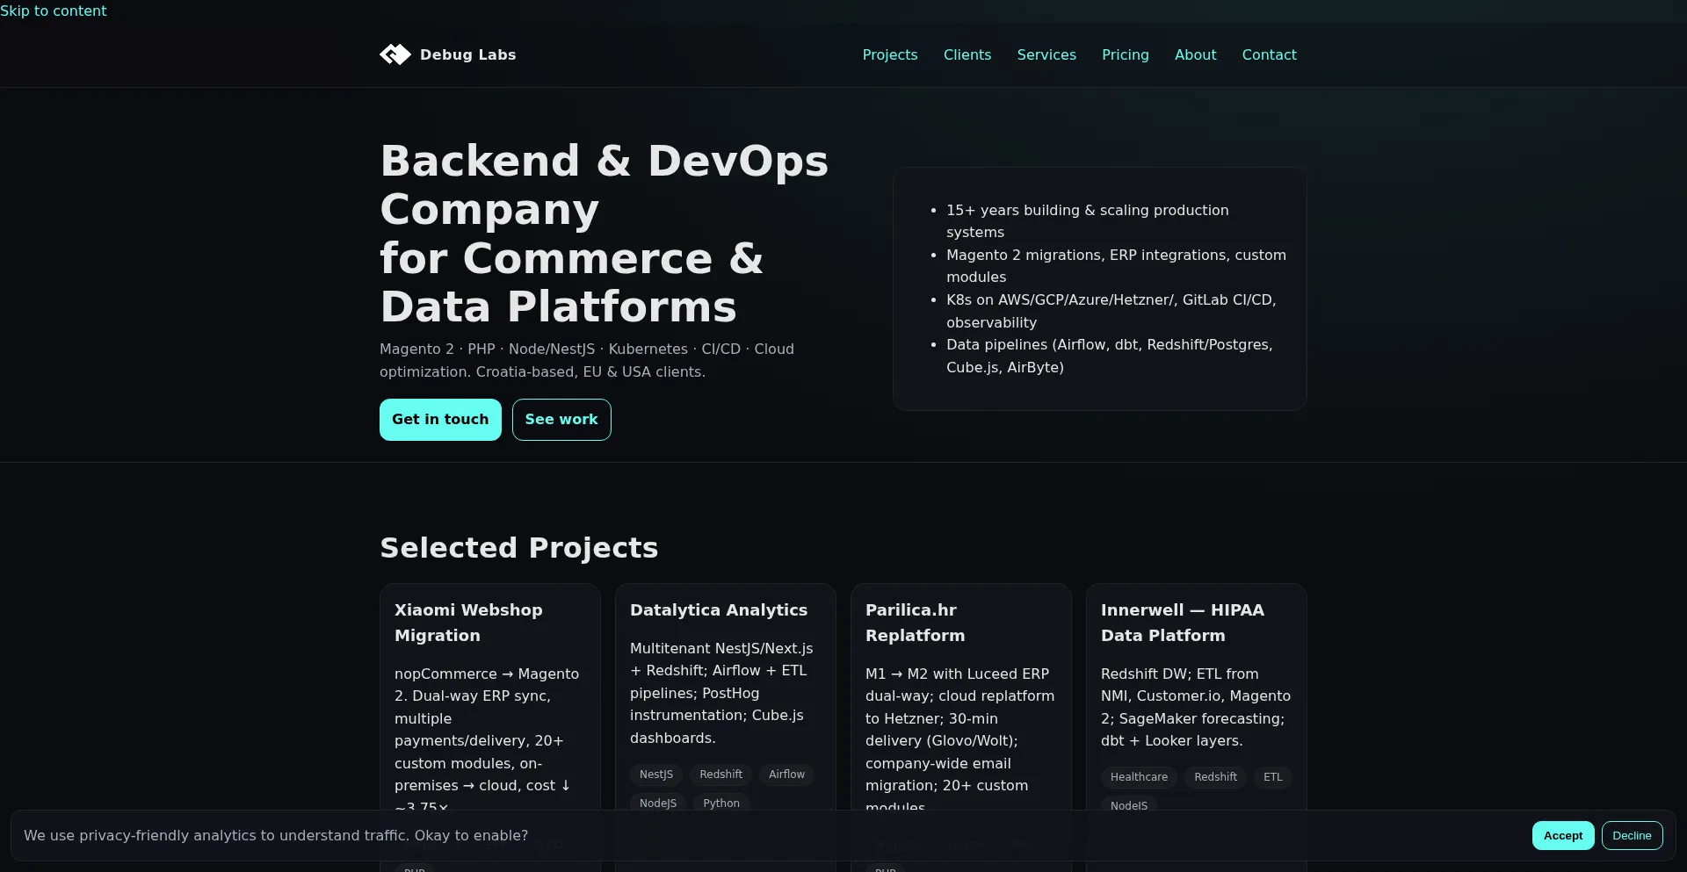Click the Selected Projects heading
Image resolution: width=1687 pixels, height=872 pixels.
pyautogui.click(x=518, y=548)
